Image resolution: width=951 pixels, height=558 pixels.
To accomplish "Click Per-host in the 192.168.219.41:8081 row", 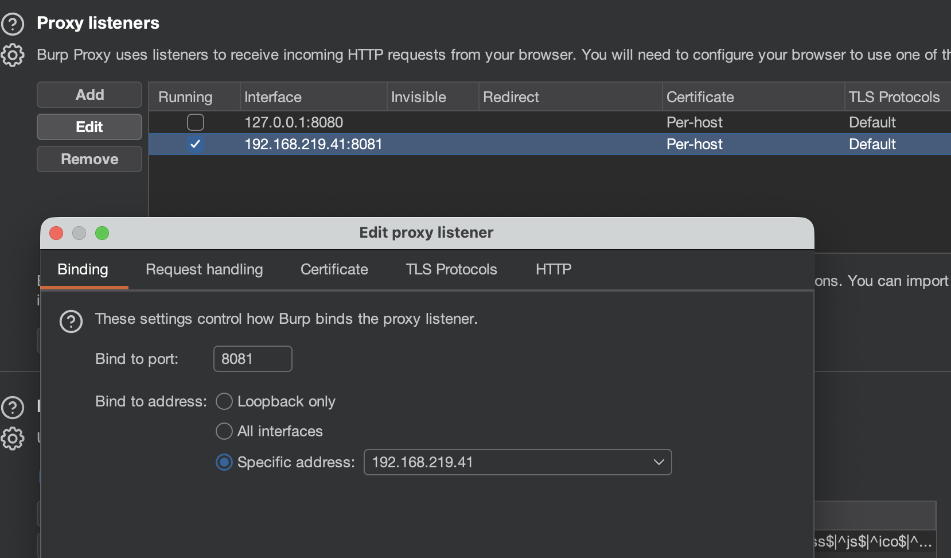I will click(694, 144).
